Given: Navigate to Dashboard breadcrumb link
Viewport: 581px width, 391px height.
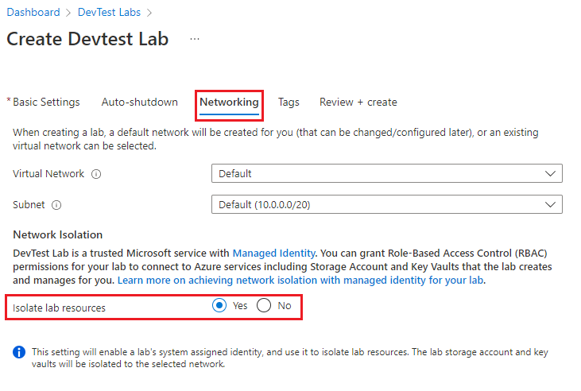Looking at the screenshot, I should click(x=33, y=12).
